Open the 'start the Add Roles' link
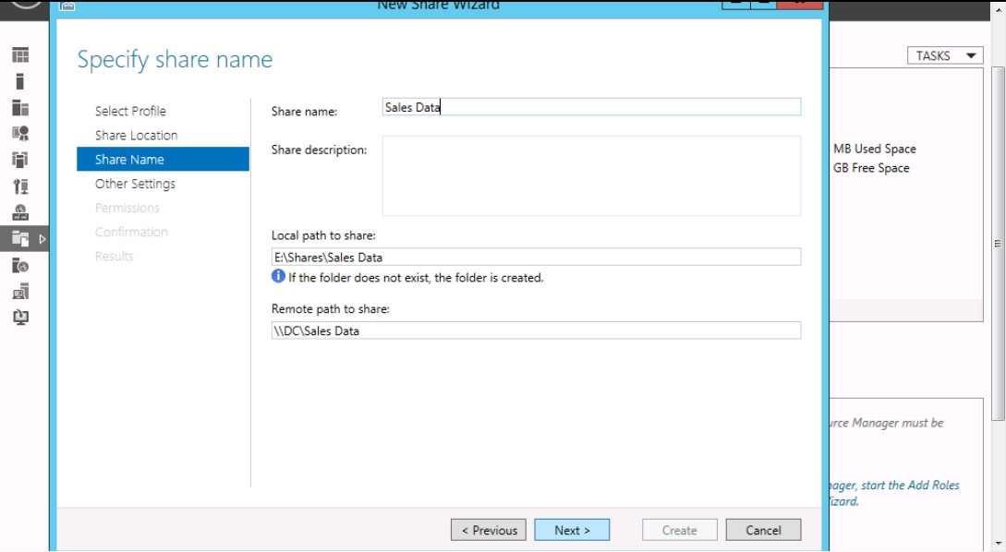The height and width of the screenshot is (552, 1006). [910, 486]
